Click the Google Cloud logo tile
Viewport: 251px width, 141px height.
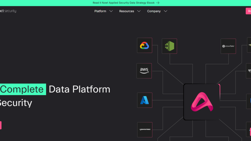[x=145, y=45]
